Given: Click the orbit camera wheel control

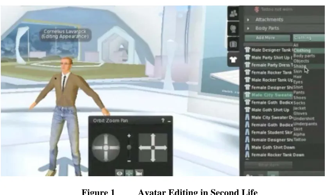Looking at the screenshot, I should 106,148.
